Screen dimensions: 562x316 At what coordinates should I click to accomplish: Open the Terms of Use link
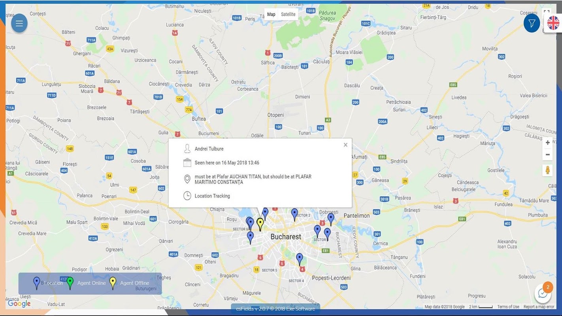tap(508, 307)
